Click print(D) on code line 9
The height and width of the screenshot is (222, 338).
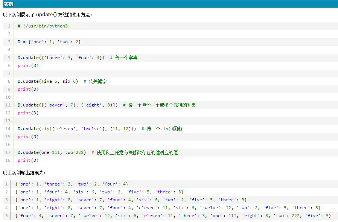click(28, 89)
